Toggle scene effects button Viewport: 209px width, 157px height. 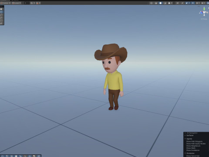pos(187,3)
